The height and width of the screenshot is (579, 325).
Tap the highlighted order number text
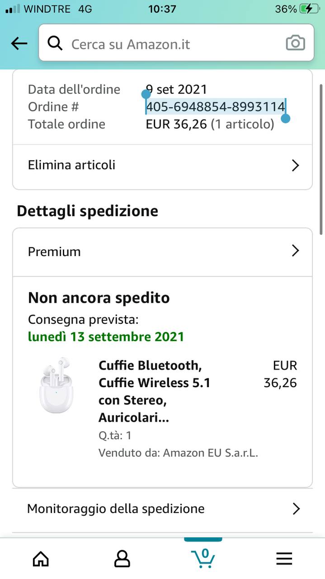point(215,107)
